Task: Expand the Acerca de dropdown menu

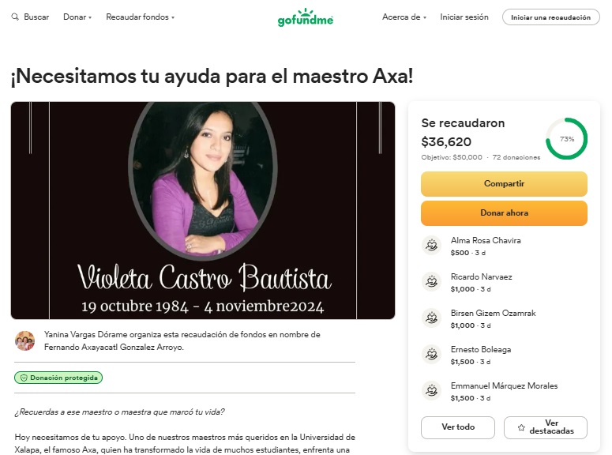Action: [x=404, y=17]
